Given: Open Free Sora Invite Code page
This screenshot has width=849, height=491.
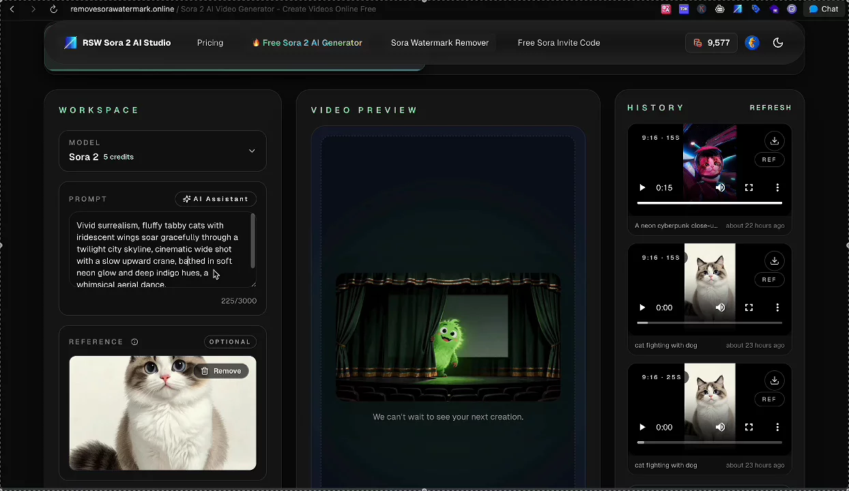Looking at the screenshot, I should tap(558, 43).
